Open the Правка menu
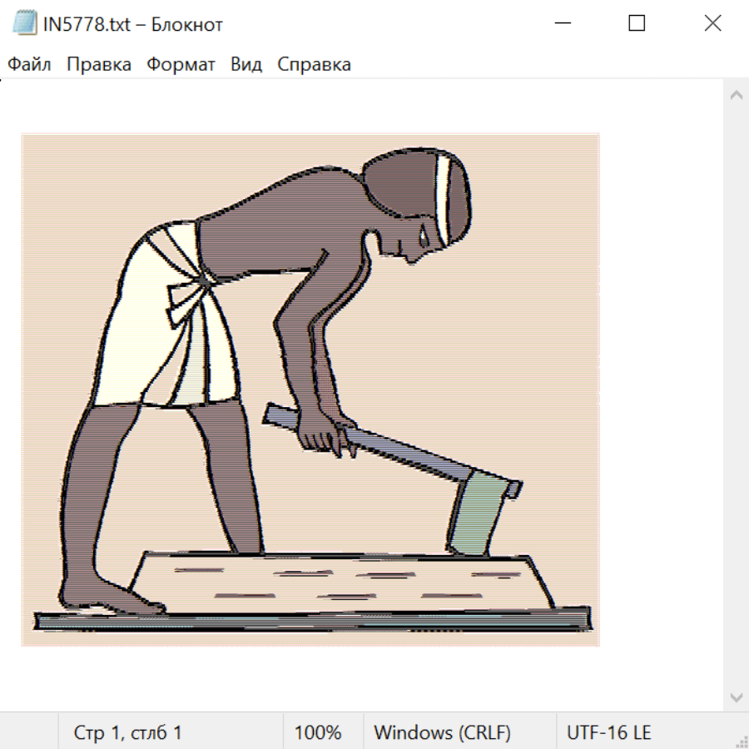 (x=99, y=65)
